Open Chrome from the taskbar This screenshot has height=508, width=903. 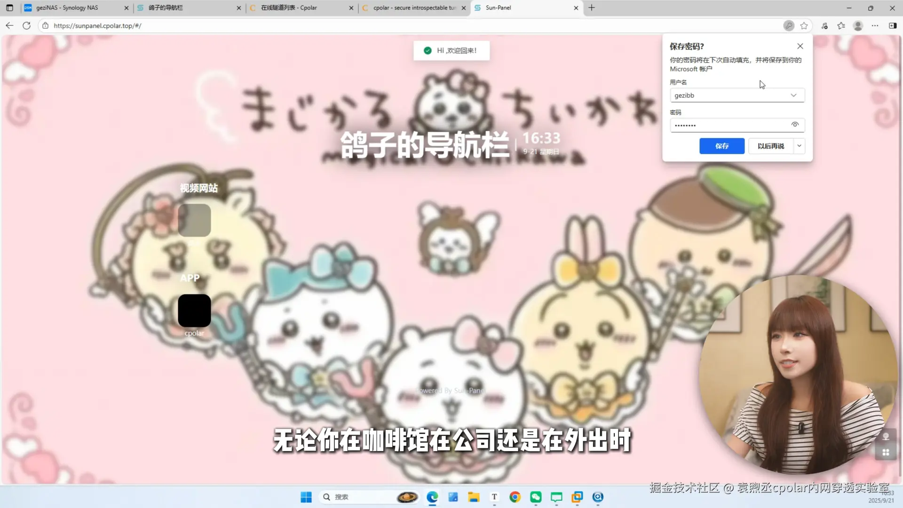515,497
